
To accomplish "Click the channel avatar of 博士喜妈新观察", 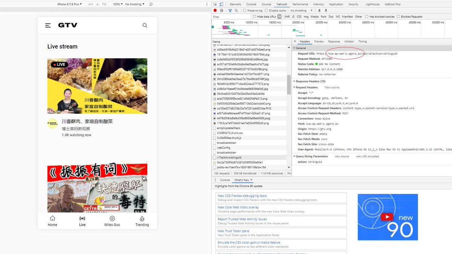I will (52, 124).
